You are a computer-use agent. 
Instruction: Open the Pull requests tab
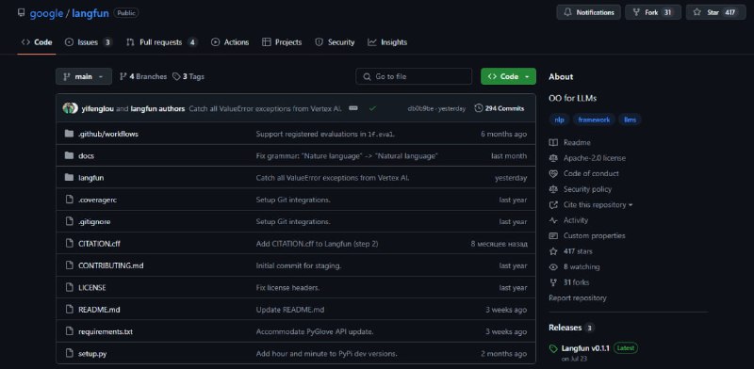[161, 42]
